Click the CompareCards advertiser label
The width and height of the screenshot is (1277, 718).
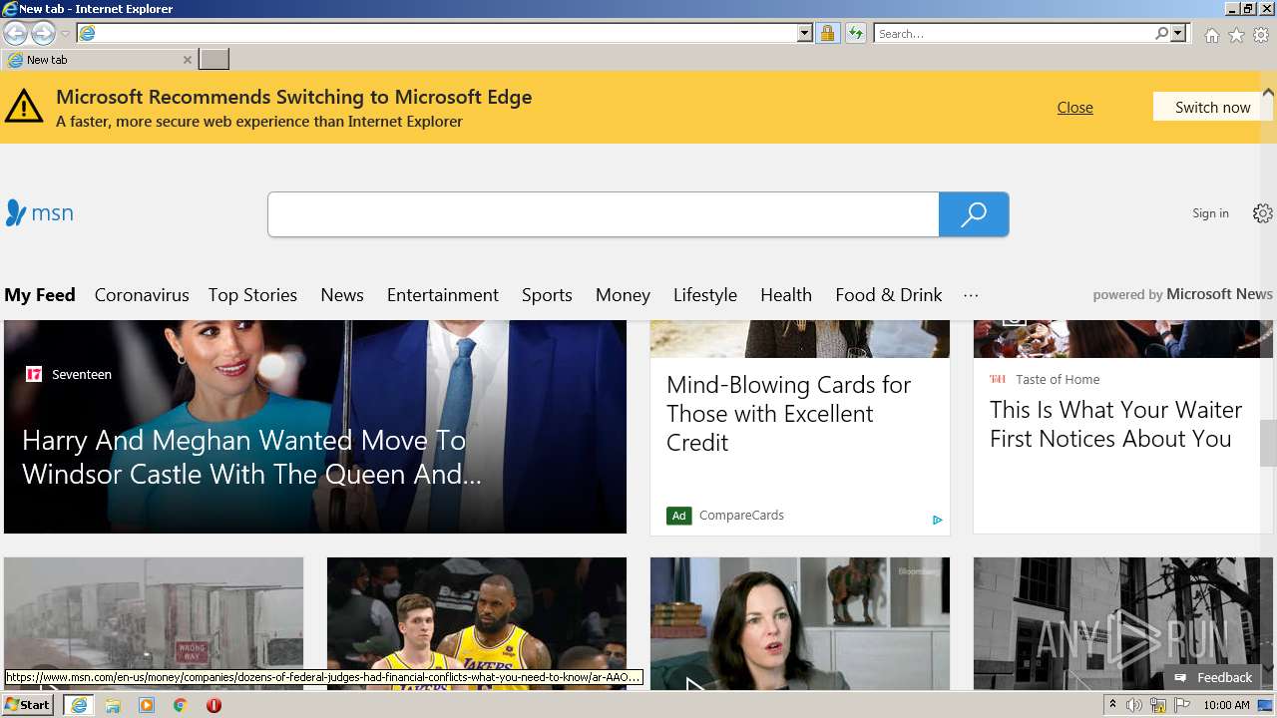[741, 516]
